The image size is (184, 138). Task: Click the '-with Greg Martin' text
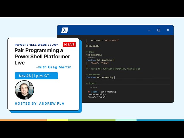[54, 67]
